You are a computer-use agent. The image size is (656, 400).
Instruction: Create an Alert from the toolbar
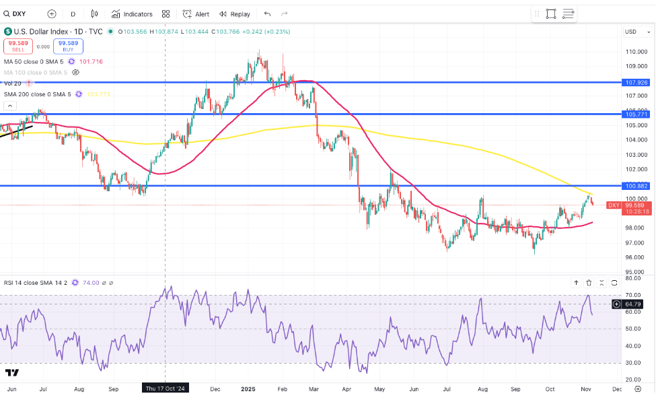tap(196, 13)
